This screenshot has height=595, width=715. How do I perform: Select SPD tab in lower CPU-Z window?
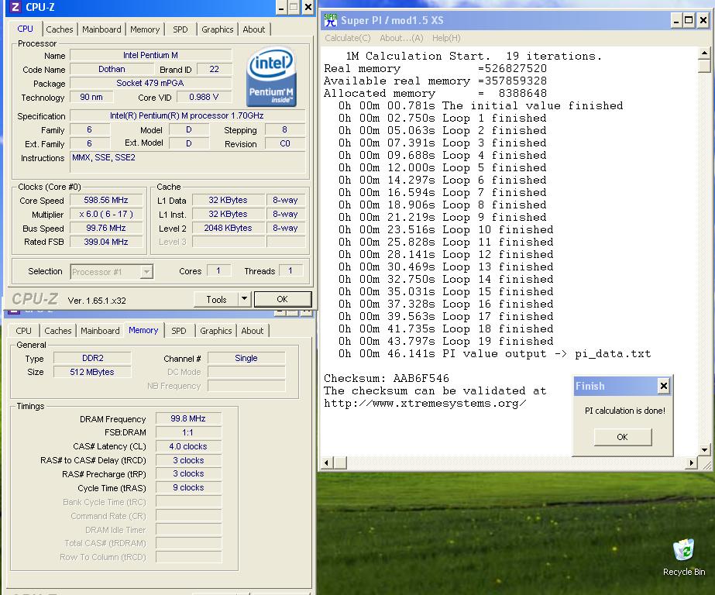[179, 331]
